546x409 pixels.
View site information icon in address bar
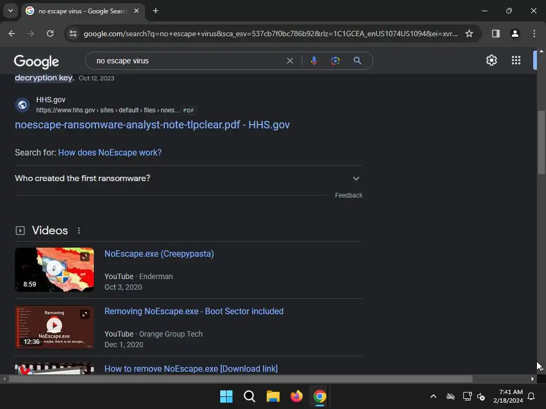click(73, 34)
